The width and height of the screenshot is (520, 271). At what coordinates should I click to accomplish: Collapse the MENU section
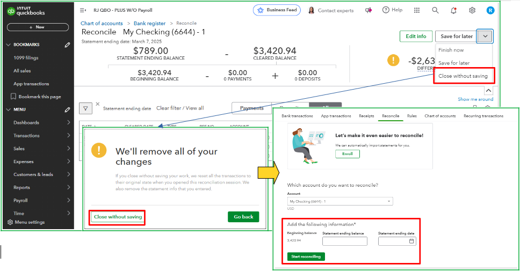point(9,109)
